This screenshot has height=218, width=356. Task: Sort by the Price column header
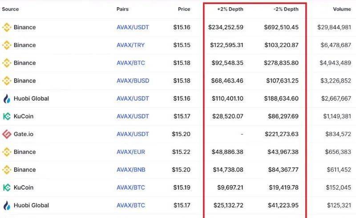coord(184,9)
